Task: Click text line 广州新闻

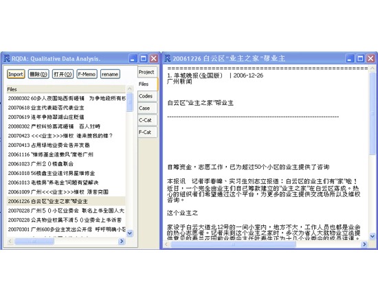Action: [x=179, y=82]
